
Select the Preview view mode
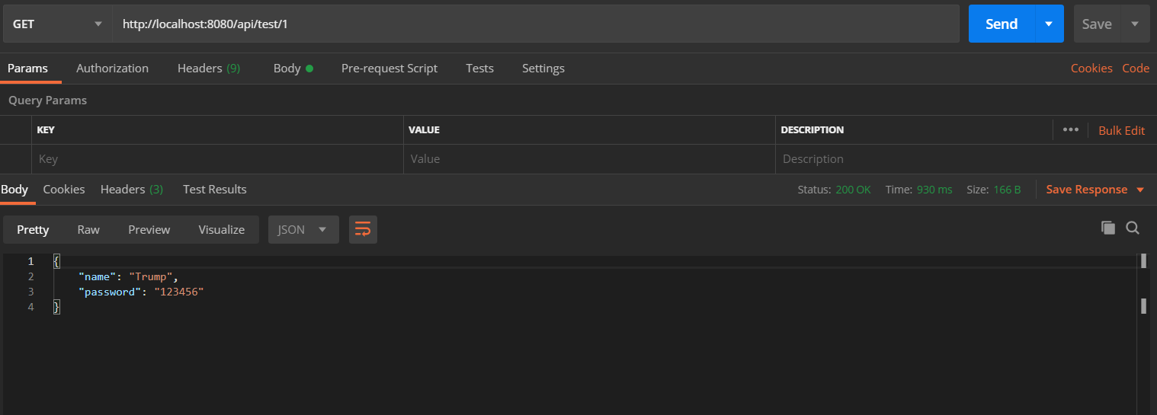pos(149,229)
